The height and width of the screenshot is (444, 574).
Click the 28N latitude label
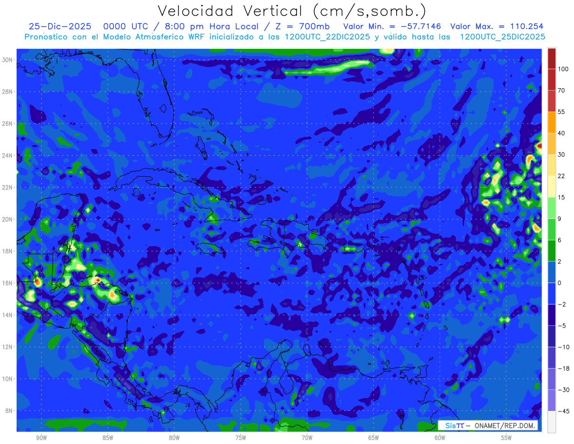pos(7,91)
